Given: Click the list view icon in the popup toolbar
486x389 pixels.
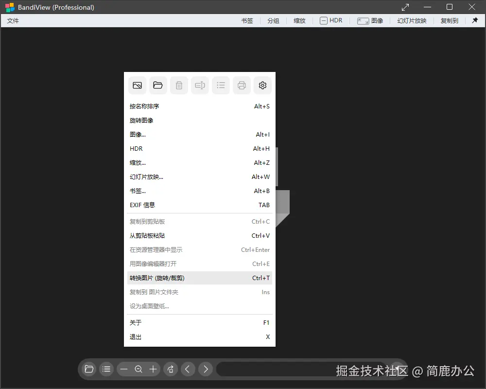Looking at the screenshot, I should click(221, 85).
